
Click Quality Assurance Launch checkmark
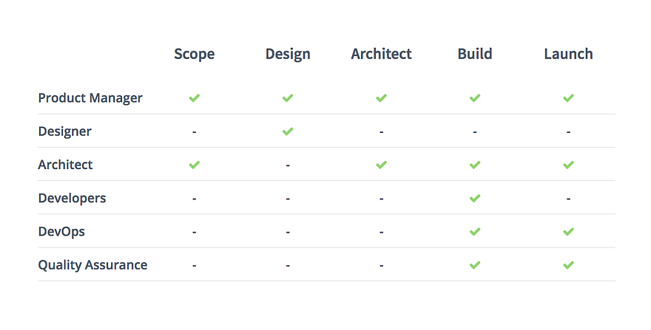coord(568,265)
